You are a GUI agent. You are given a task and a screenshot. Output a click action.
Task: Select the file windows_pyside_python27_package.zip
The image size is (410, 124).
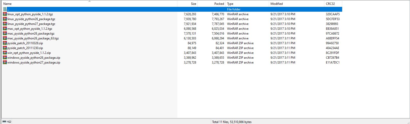coord(34,63)
